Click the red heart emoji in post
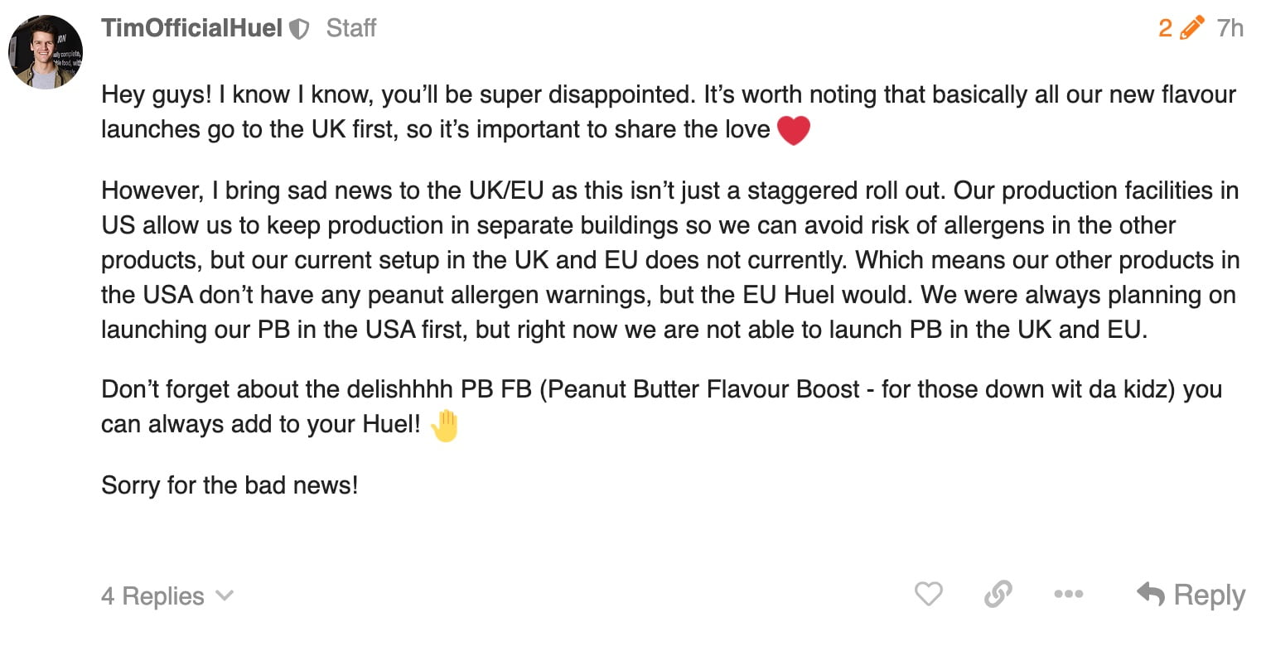 pyautogui.click(x=793, y=130)
